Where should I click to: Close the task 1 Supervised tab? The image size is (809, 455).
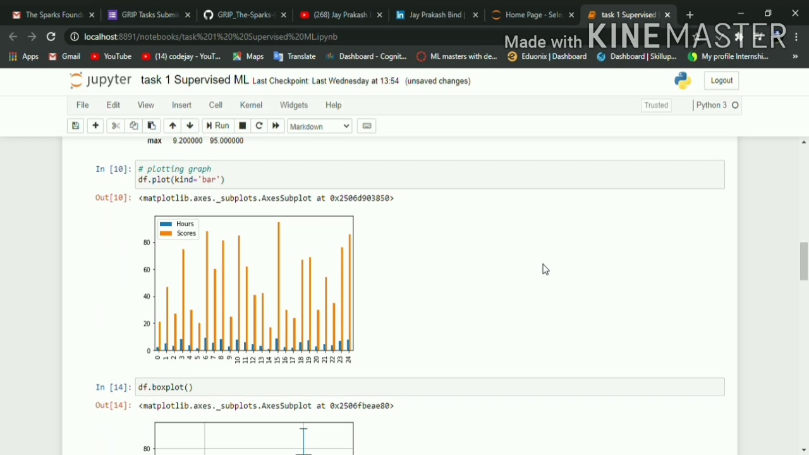[x=667, y=15]
